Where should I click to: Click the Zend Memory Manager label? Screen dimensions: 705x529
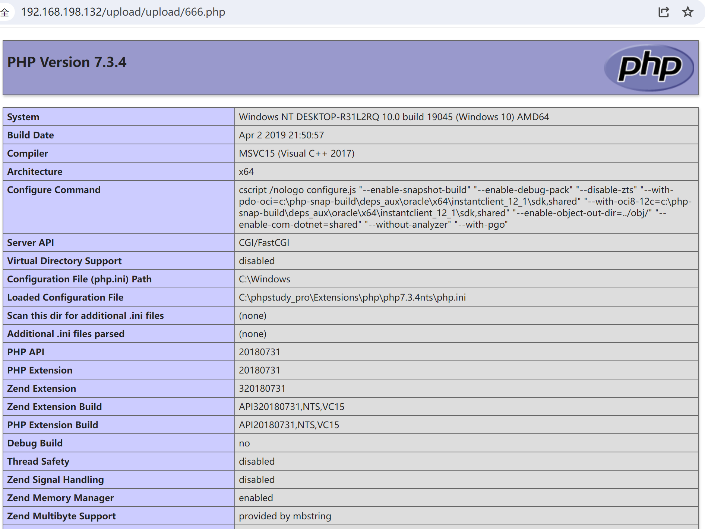60,498
